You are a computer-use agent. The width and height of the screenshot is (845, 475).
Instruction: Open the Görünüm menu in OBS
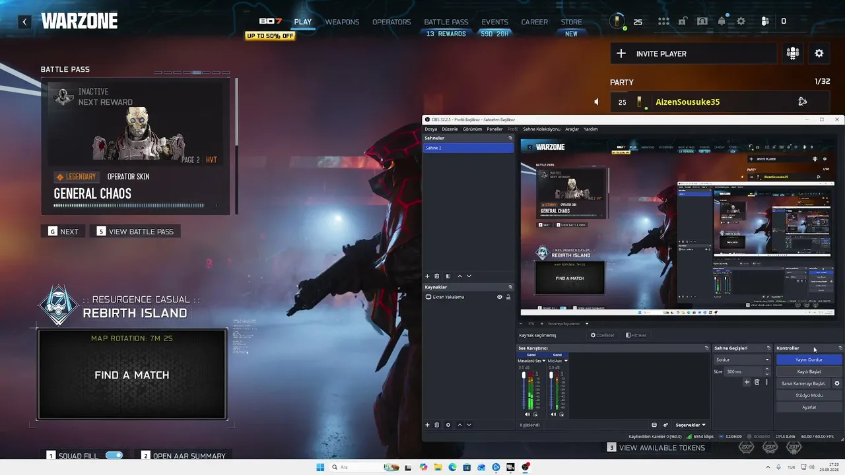tap(472, 129)
